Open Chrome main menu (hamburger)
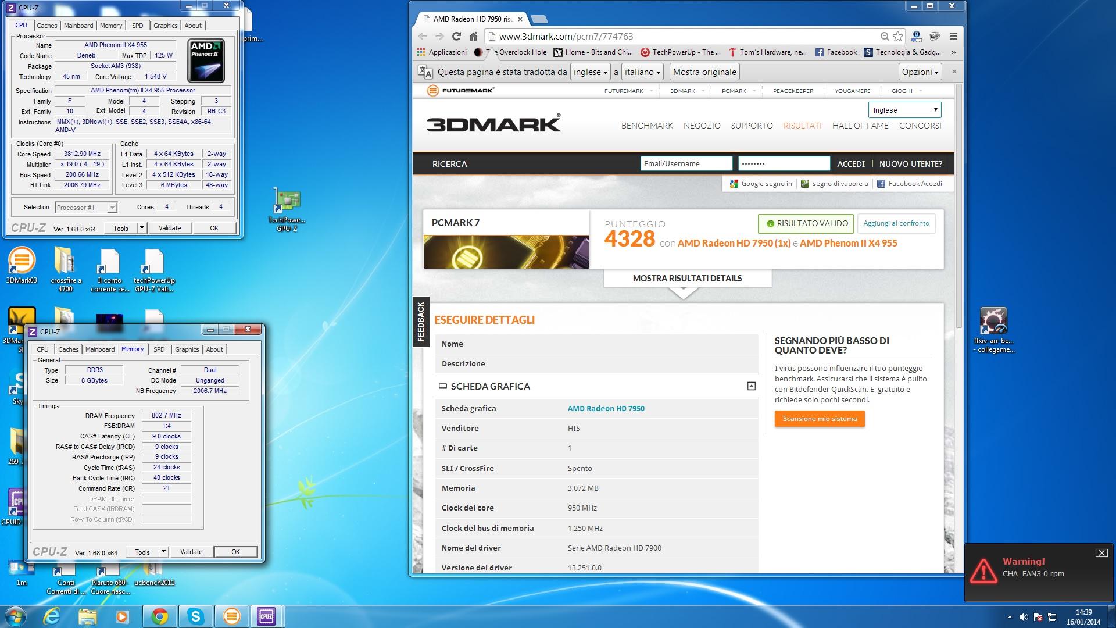This screenshot has height=628, width=1116. [x=953, y=36]
